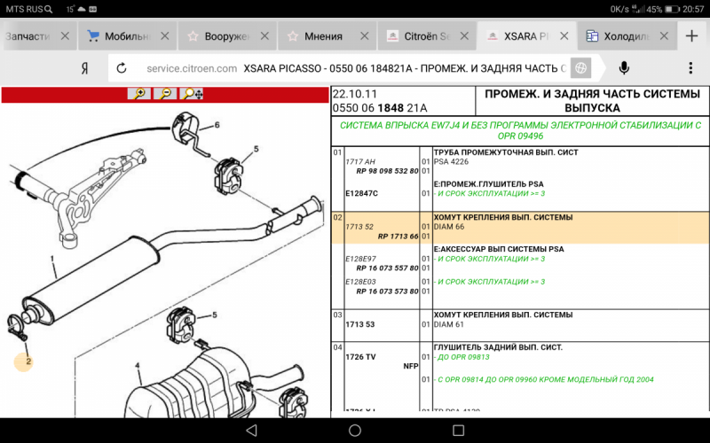Reload the page with the refresh icon
710x443 pixels.
(x=122, y=68)
